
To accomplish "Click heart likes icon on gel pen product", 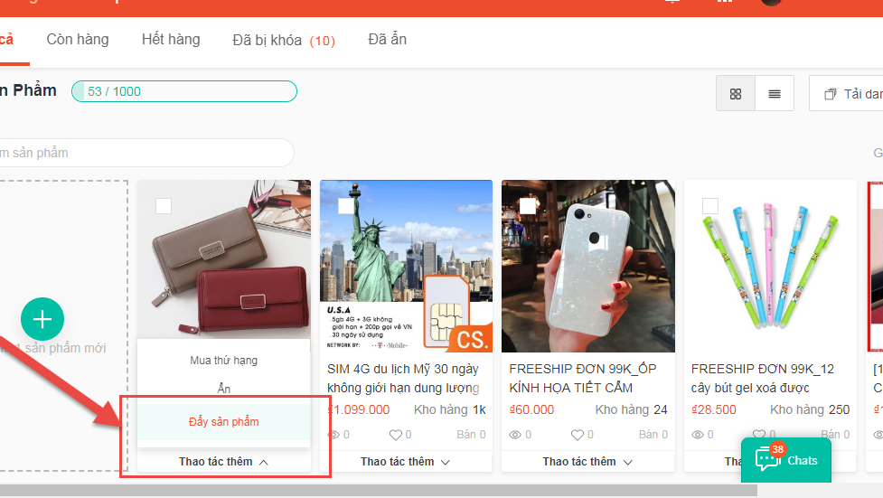I will tap(760, 435).
